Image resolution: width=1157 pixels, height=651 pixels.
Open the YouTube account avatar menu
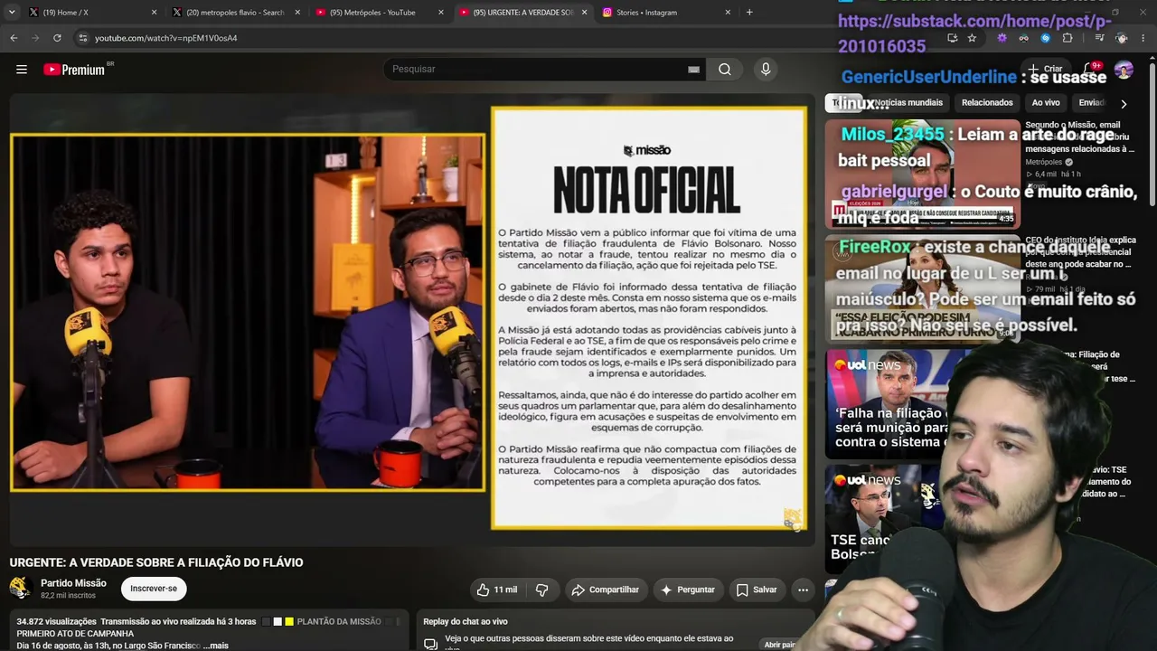(1124, 70)
